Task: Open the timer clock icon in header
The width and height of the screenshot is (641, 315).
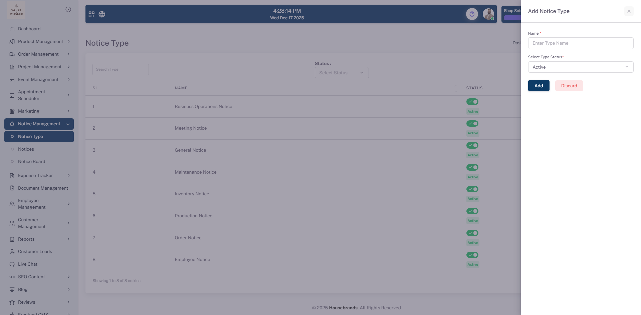Action: click(472, 14)
